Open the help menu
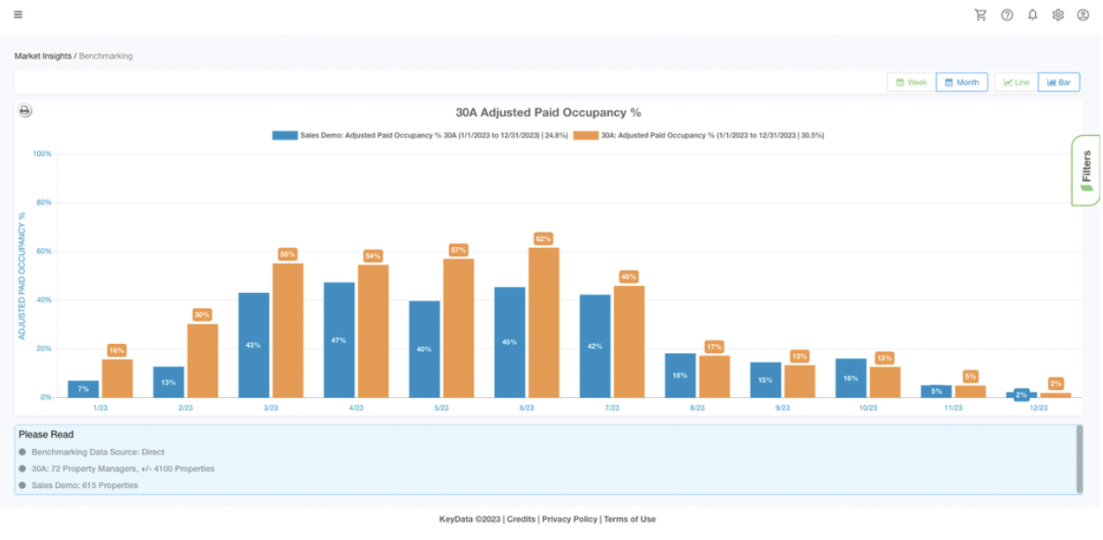The width and height of the screenshot is (1103, 540). point(1006,14)
